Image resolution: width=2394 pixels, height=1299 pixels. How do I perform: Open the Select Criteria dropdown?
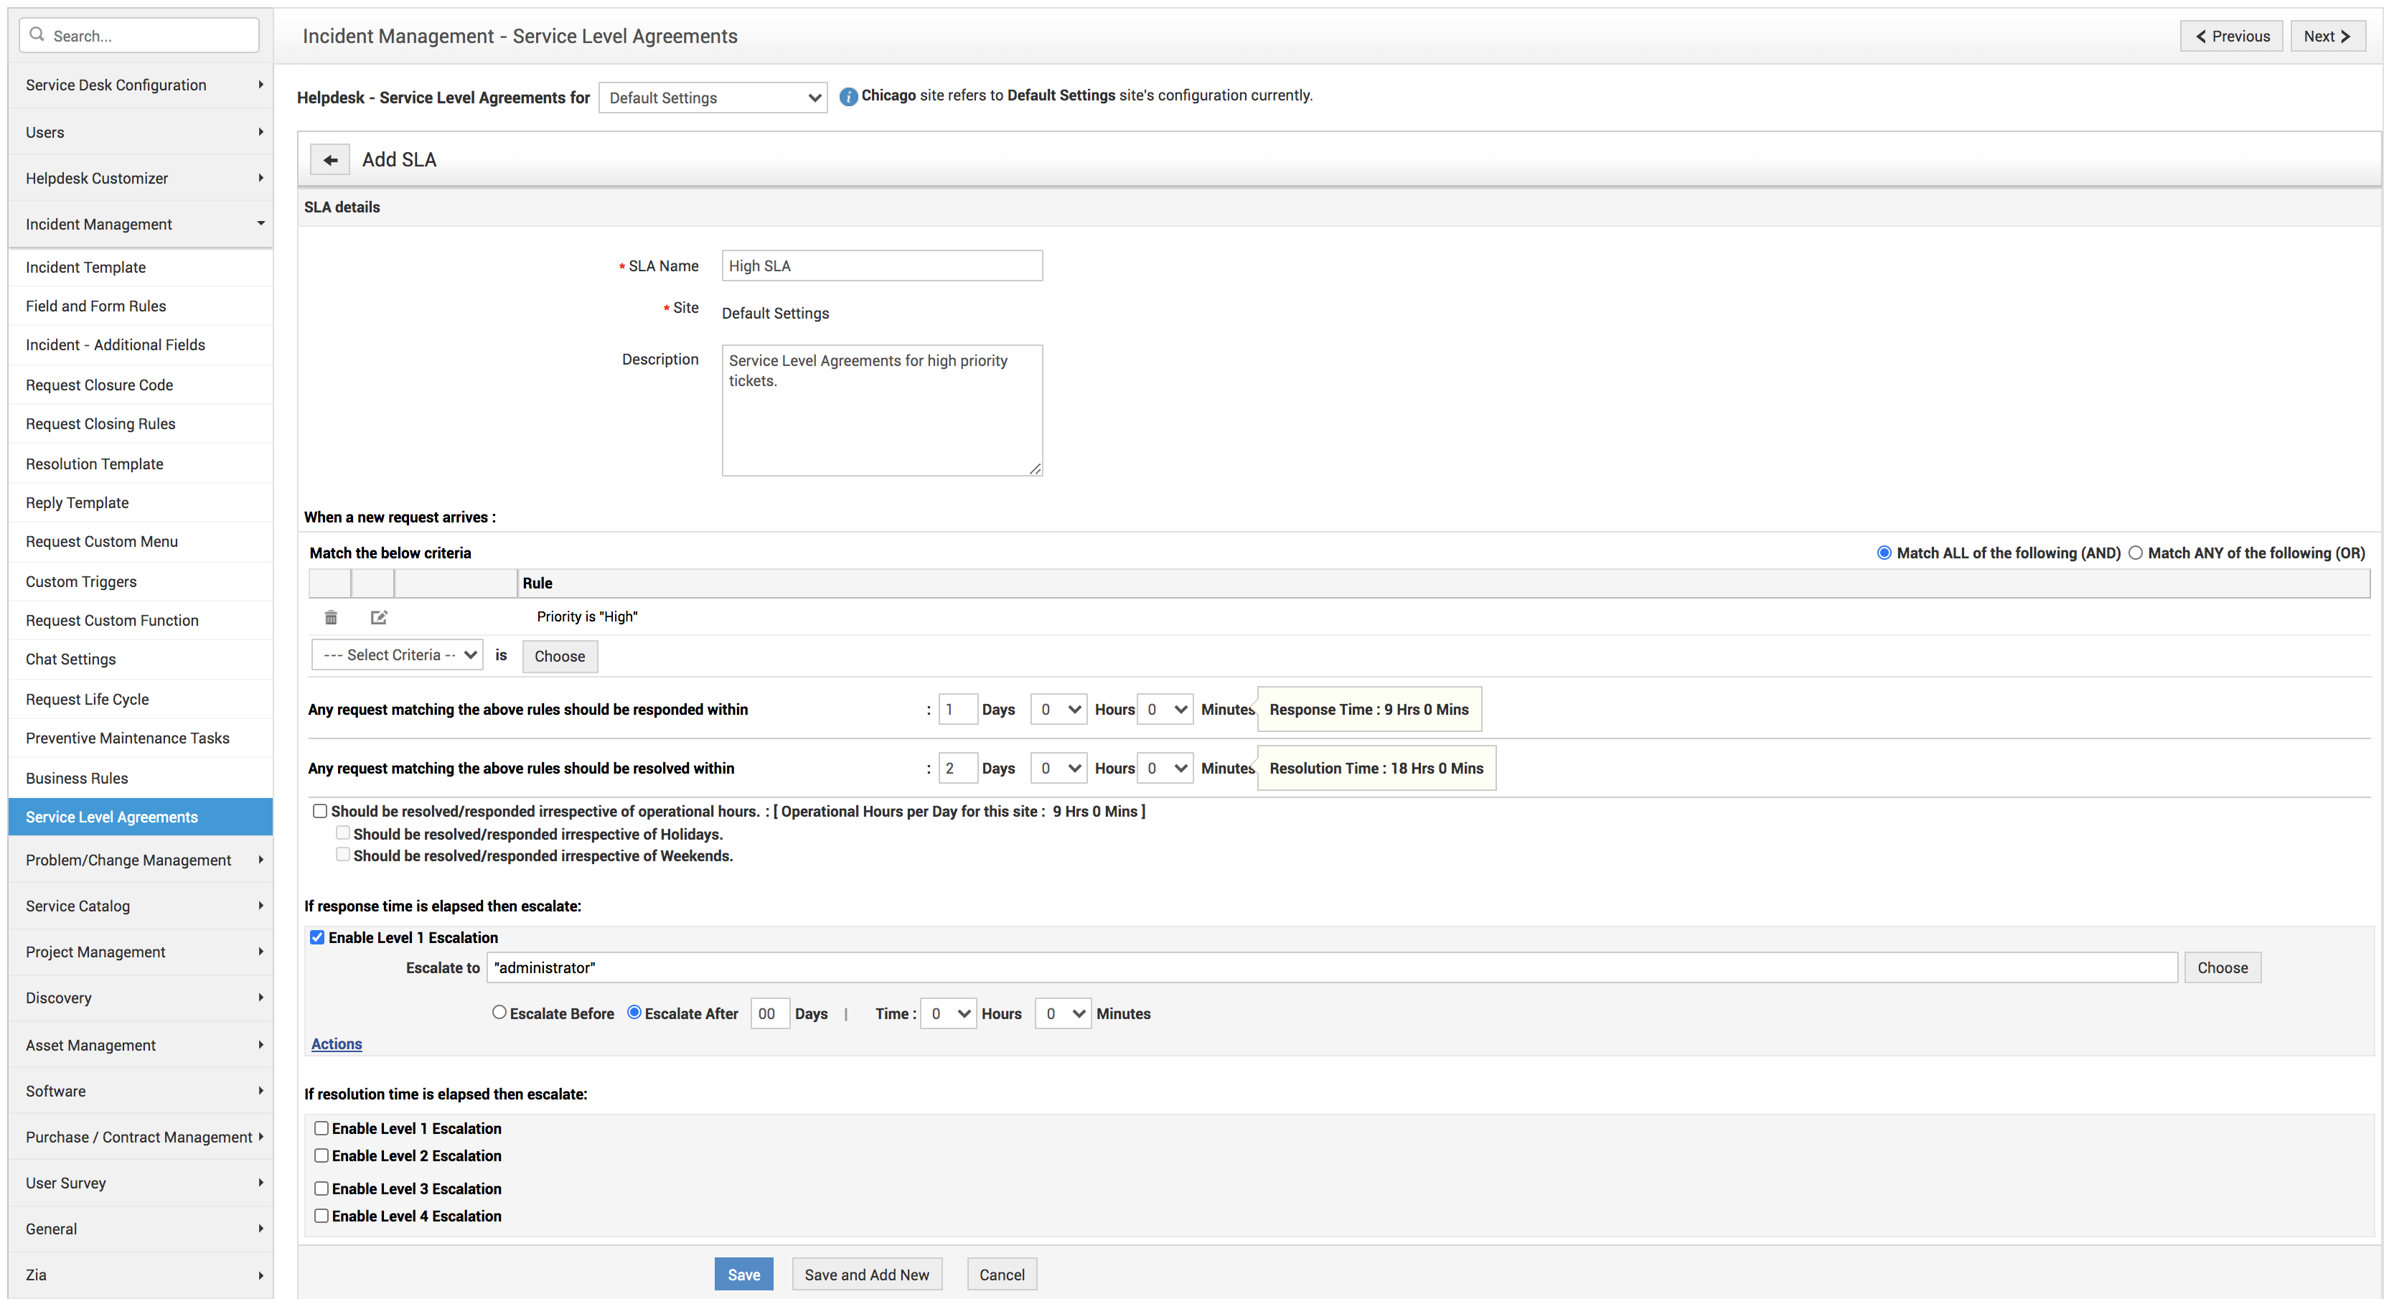(398, 655)
